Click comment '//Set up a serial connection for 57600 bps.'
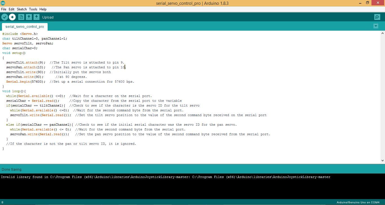This screenshot has height=205, width=385. coord(92,82)
